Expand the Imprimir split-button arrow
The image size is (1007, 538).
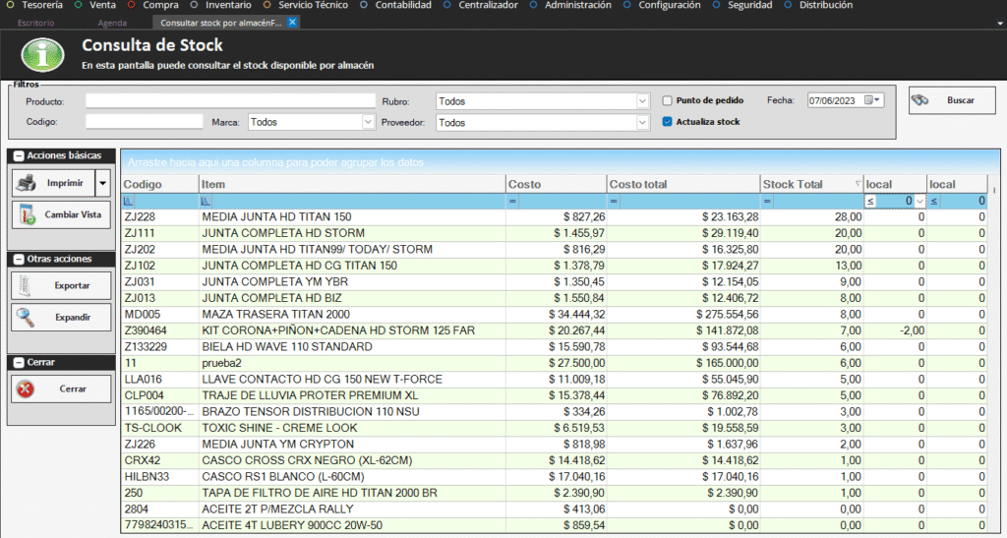102,183
